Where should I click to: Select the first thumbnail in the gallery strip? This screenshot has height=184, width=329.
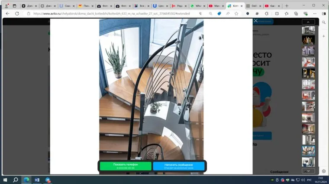click(308, 30)
